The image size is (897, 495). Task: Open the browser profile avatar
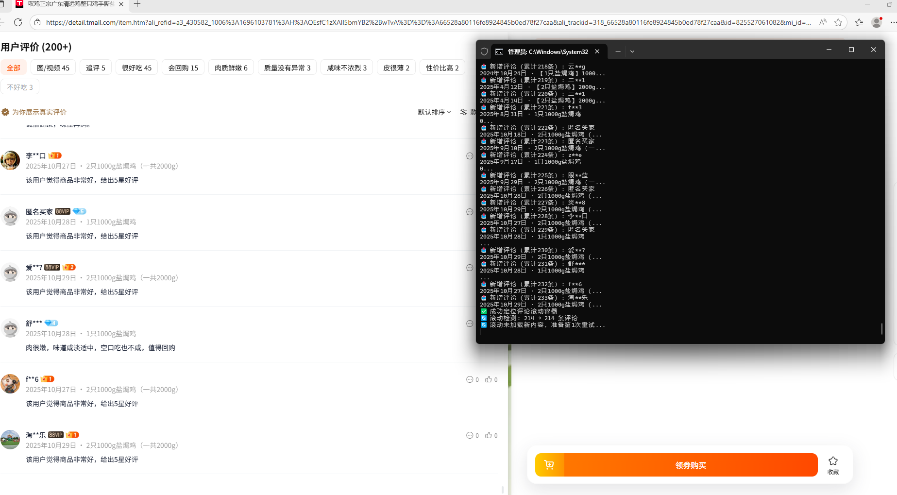pos(877,22)
